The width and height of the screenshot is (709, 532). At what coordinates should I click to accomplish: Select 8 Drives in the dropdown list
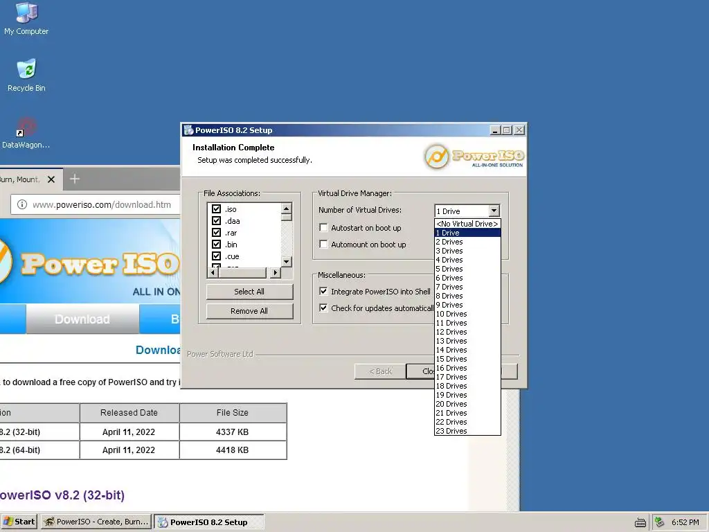(467, 296)
